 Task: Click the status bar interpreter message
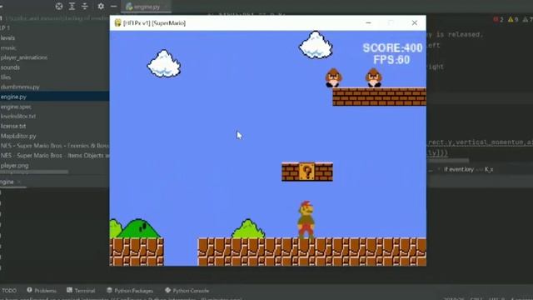point(122,298)
